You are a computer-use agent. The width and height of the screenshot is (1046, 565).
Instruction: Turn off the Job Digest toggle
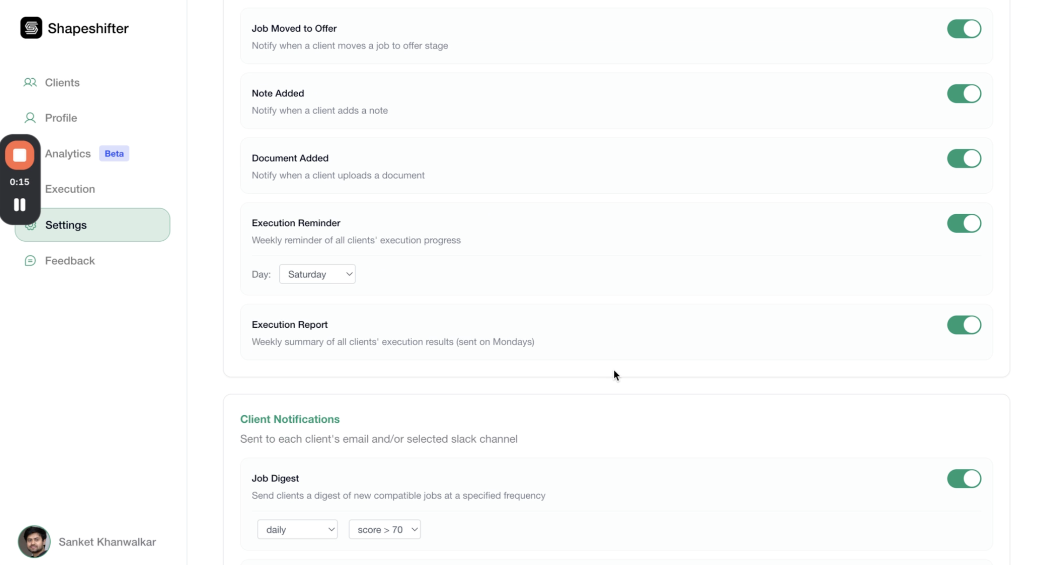click(964, 479)
